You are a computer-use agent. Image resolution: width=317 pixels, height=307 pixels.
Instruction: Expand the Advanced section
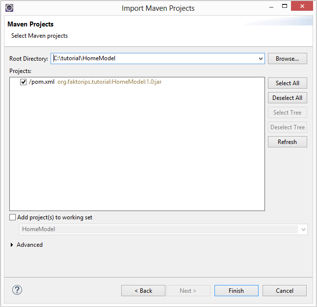[x=12, y=245]
